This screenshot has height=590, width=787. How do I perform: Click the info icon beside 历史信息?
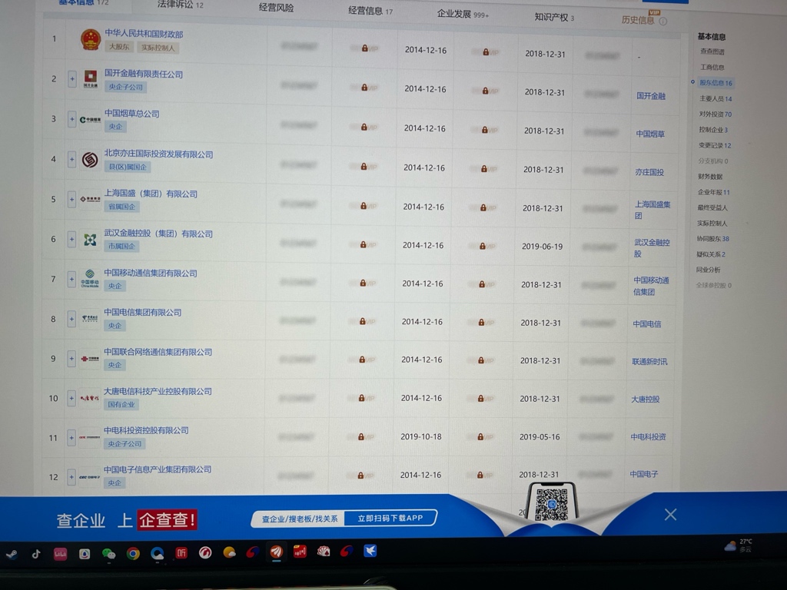coord(663,21)
